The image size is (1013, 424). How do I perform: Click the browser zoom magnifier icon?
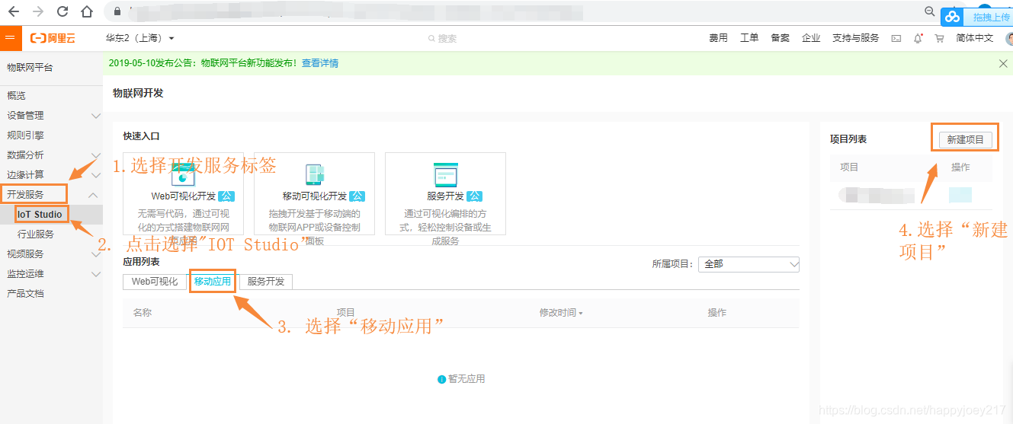(929, 11)
